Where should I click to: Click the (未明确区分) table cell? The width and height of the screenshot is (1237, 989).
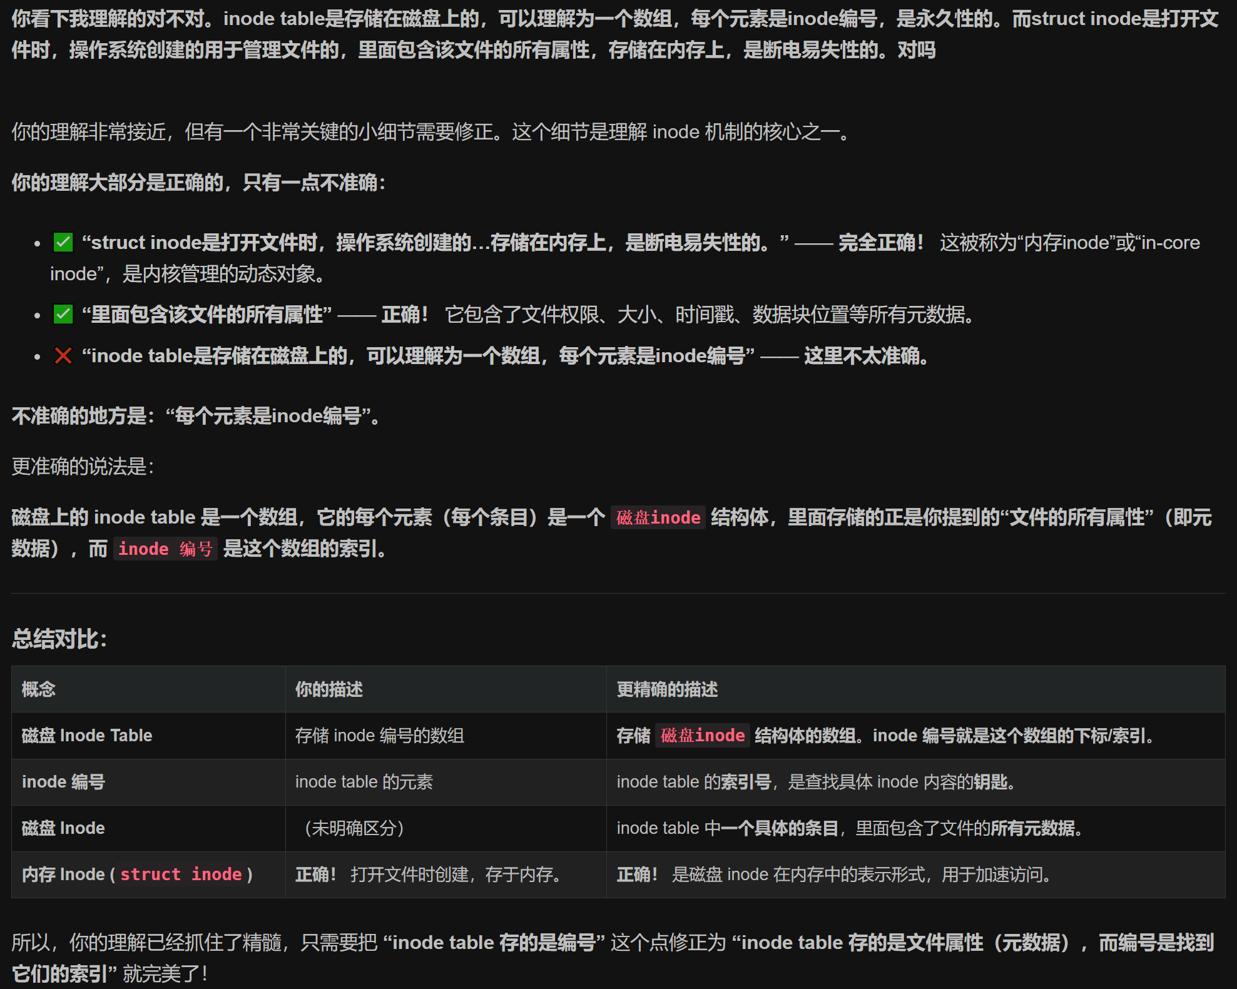pos(354,828)
